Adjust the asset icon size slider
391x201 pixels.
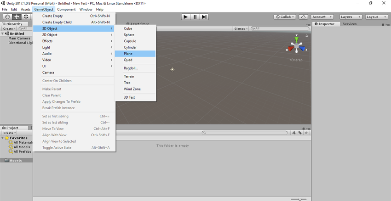(x=300, y=199)
